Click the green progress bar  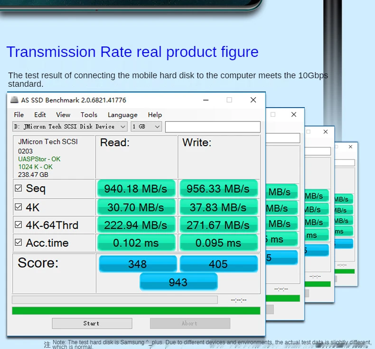click(136, 311)
